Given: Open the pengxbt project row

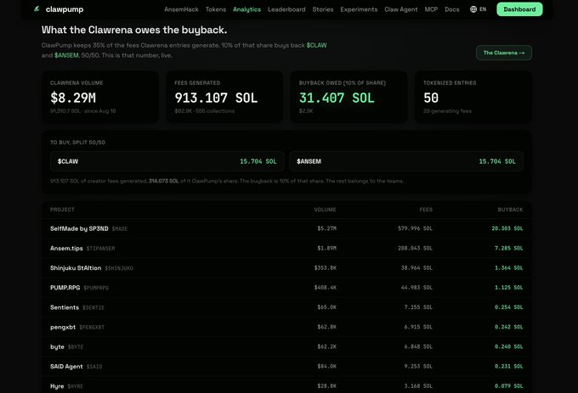Looking at the screenshot, I should point(286,327).
